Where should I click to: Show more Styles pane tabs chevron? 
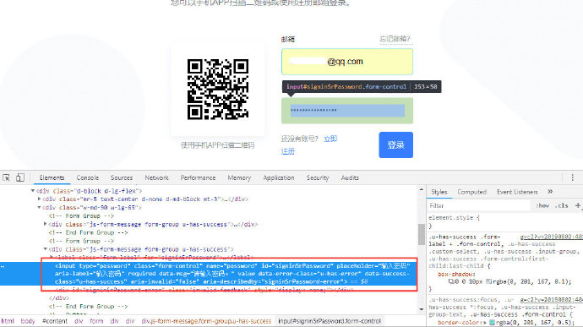[x=550, y=192]
